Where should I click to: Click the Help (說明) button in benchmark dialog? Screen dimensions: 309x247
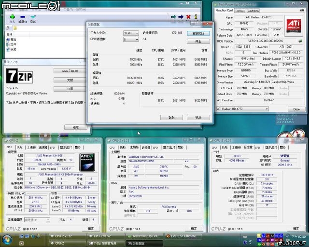pyautogui.click(x=172, y=117)
